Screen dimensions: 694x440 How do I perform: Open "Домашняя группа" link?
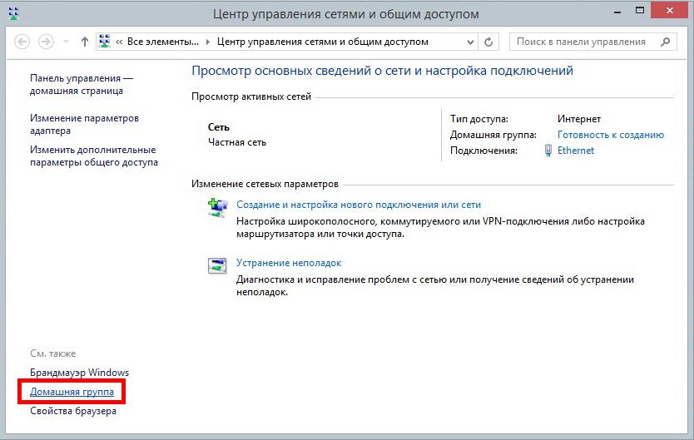(x=72, y=392)
